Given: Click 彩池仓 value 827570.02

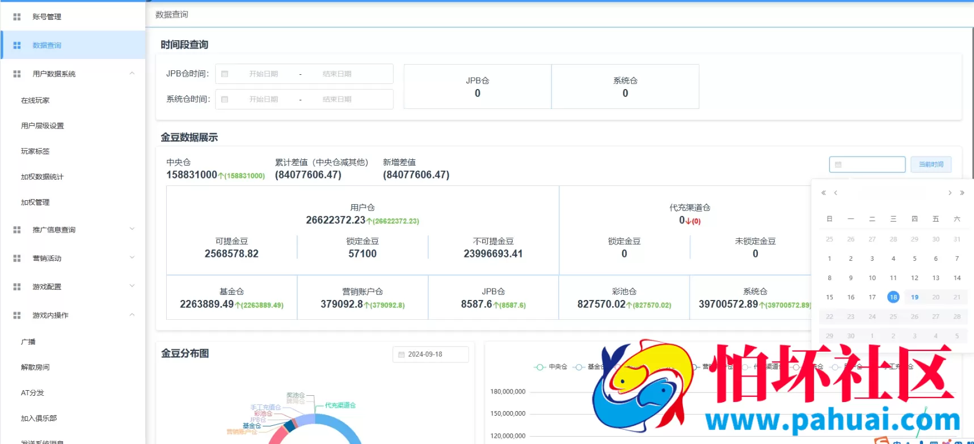Looking at the screenshot, I should (x=601, y=304).
